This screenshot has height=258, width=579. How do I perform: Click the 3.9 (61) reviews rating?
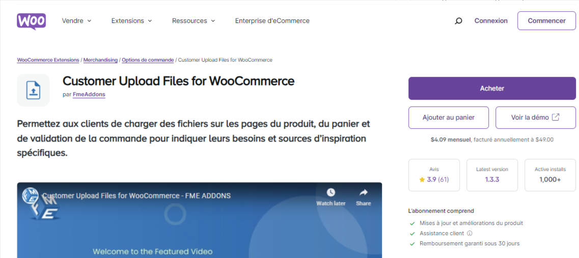434,180
